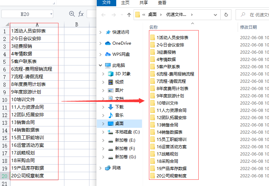
Task: Collapse the 此电脑 tree node
Action: 101,65
